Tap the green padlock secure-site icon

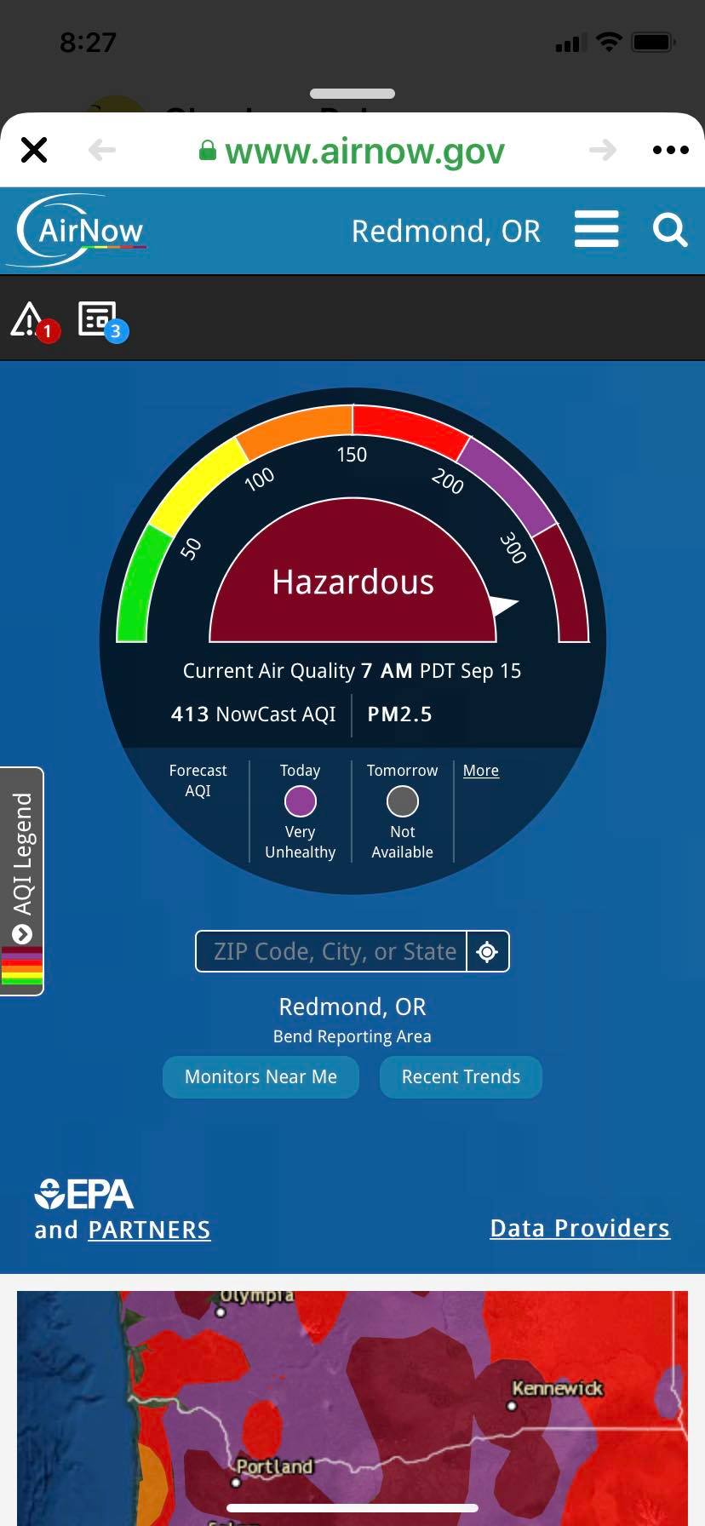pyautogui.click(x=207, y=152)
